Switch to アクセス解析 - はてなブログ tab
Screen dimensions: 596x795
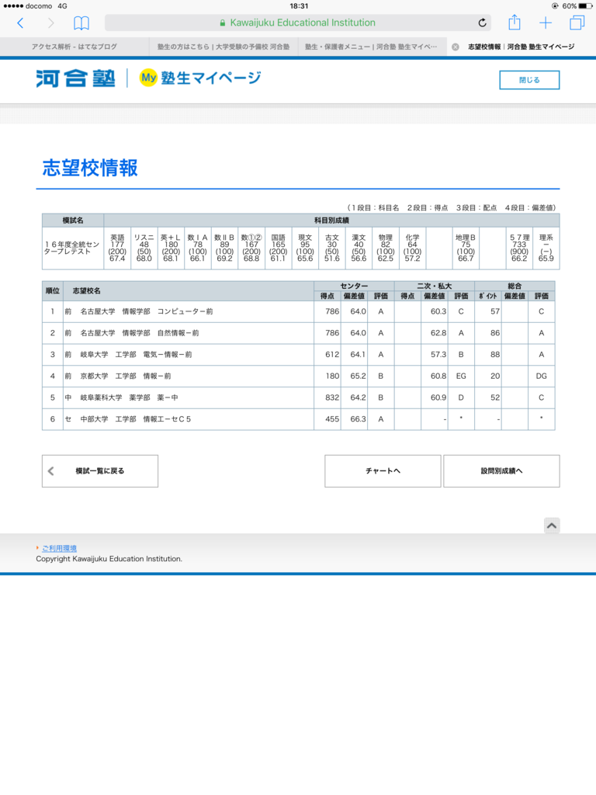click(74, 47)
